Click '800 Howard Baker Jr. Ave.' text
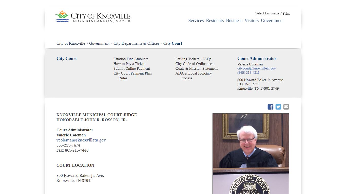This screenshot has height=194, width=346. [x=80, y=175]
